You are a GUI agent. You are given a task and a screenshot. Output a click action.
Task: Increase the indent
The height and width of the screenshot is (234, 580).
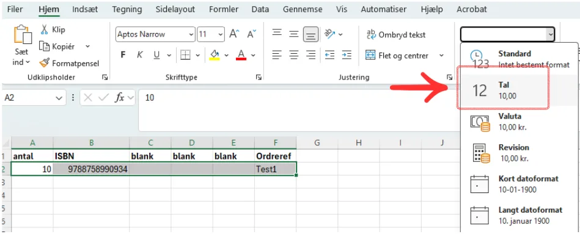[x=347, y=55]
